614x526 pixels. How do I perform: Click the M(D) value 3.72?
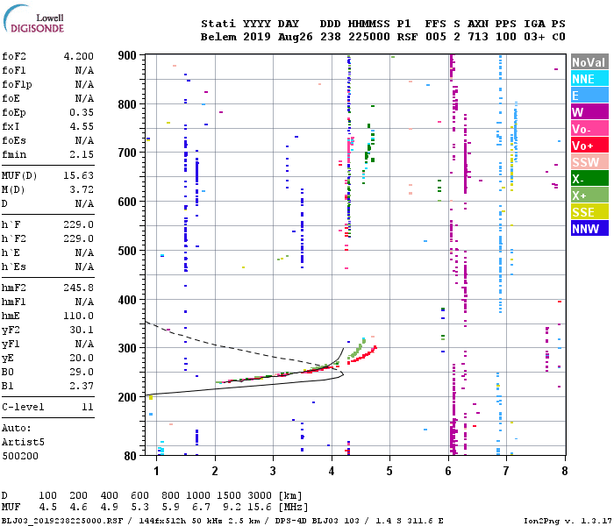(82, 189)
